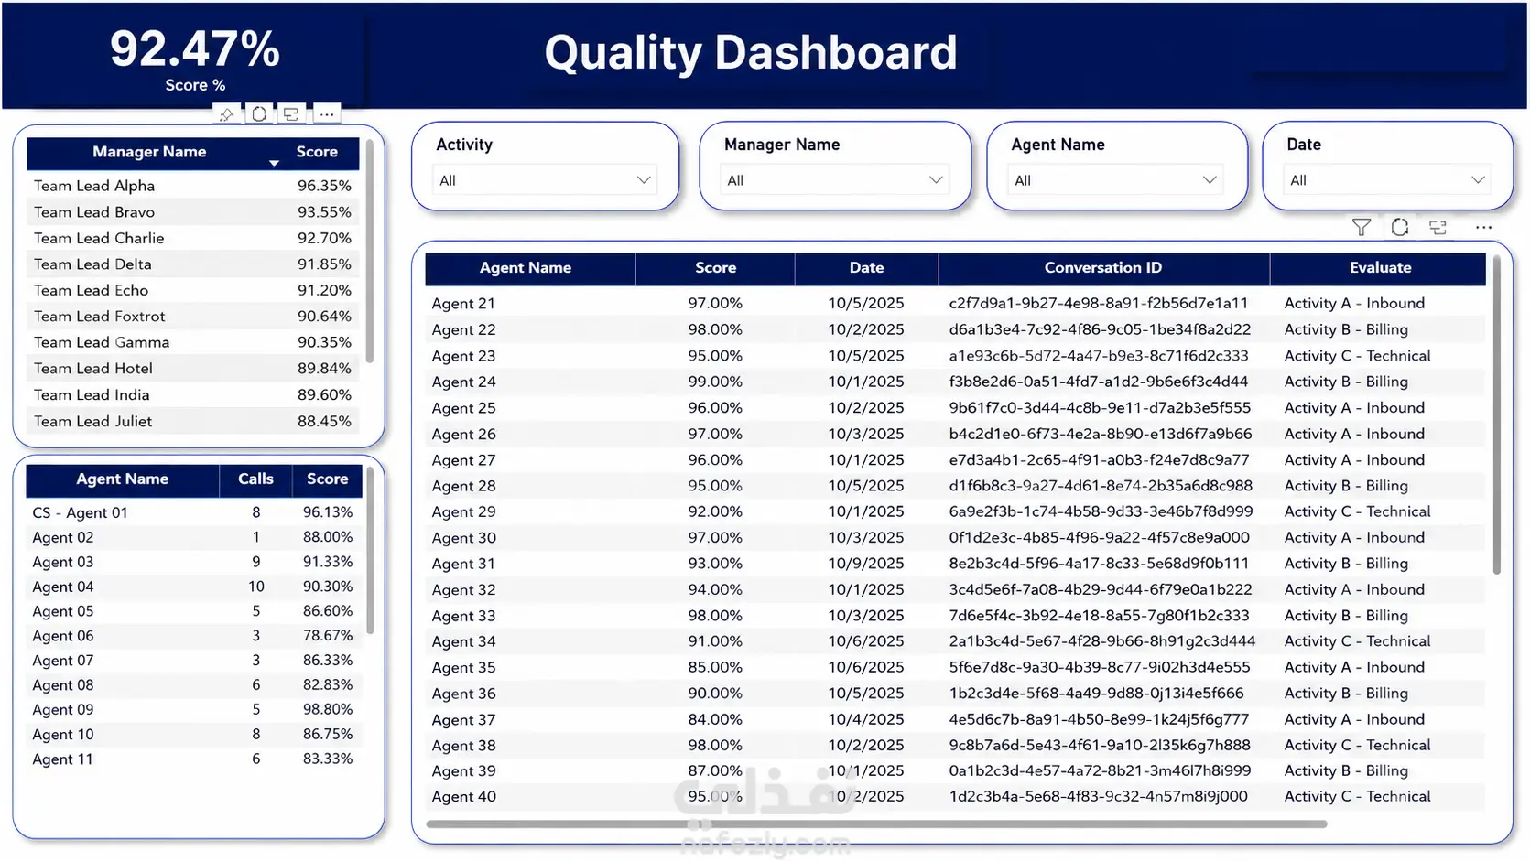
Task: Select the Team Lead Alpha row
Action: tap(192, 186)
